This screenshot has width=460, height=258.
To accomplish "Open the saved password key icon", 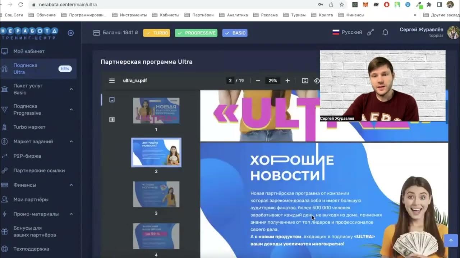I will point(321,5).
